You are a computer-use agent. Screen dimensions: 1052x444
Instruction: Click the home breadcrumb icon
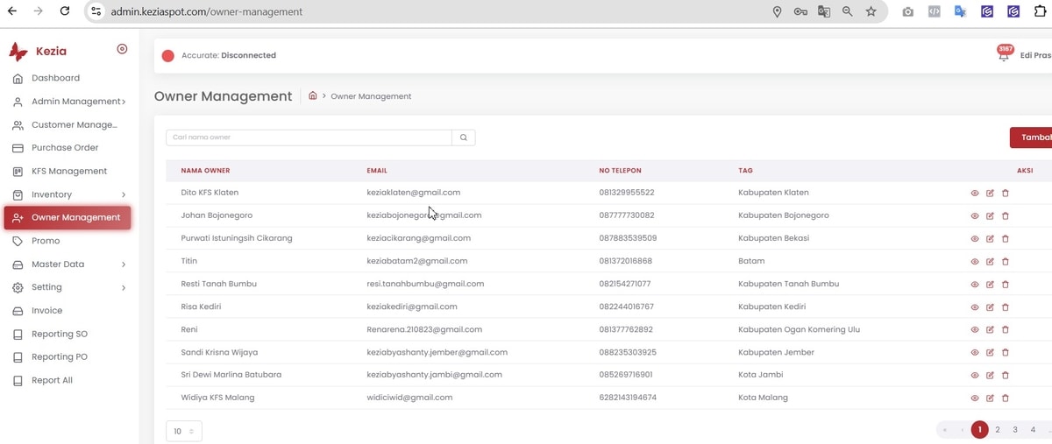pos(313,96)
